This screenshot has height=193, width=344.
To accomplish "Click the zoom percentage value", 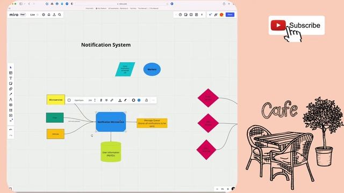I will click(223, 189).
